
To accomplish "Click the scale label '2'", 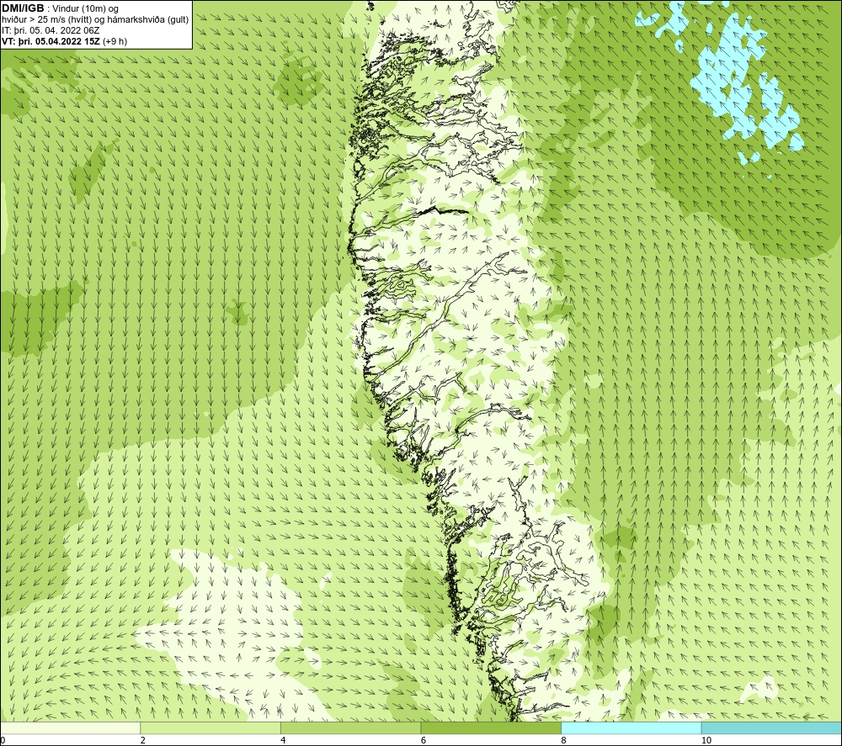I will point(143,740).
